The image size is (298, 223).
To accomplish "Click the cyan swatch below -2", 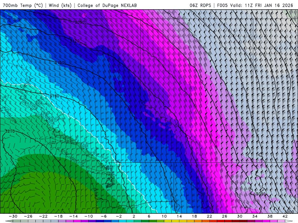I will [x=123, y=221].
